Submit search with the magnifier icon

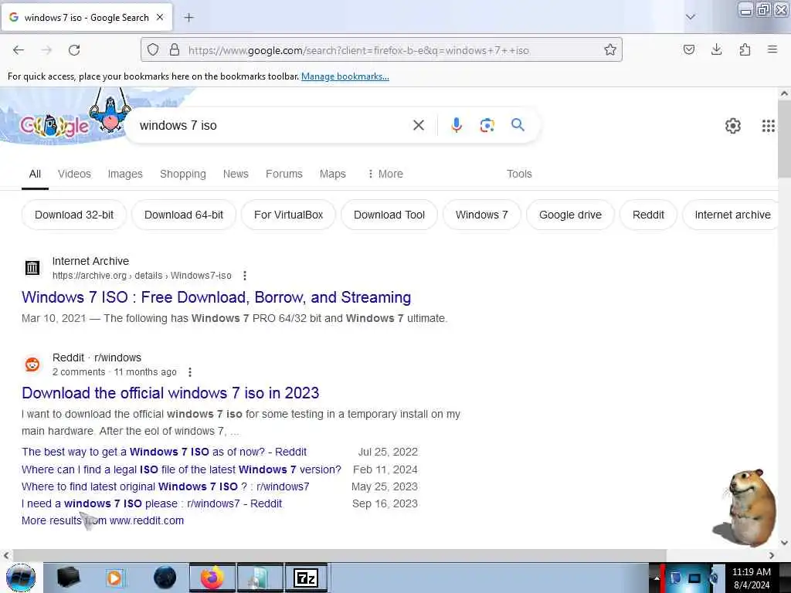tap(518, 124)
